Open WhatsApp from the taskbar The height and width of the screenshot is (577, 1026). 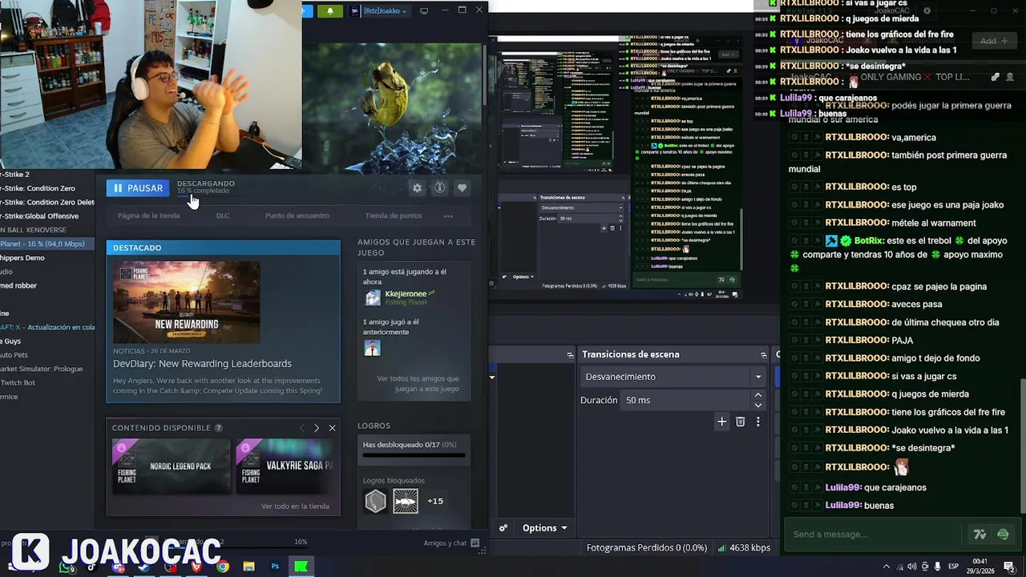[66, 567]
